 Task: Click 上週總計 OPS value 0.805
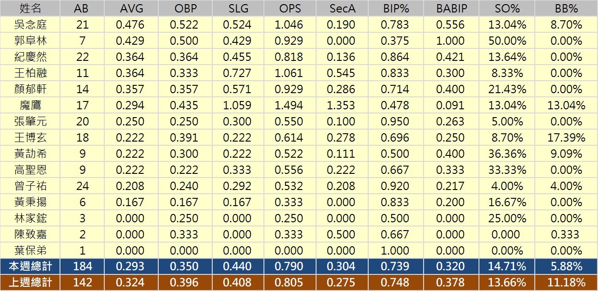pos(288,282)
